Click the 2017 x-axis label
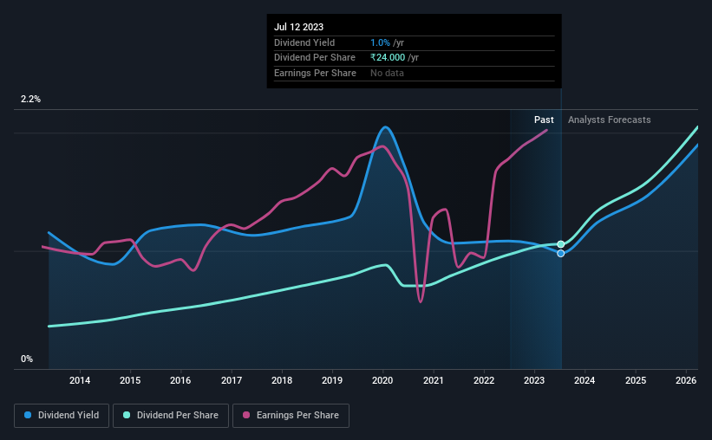 [x=232, y=380]
